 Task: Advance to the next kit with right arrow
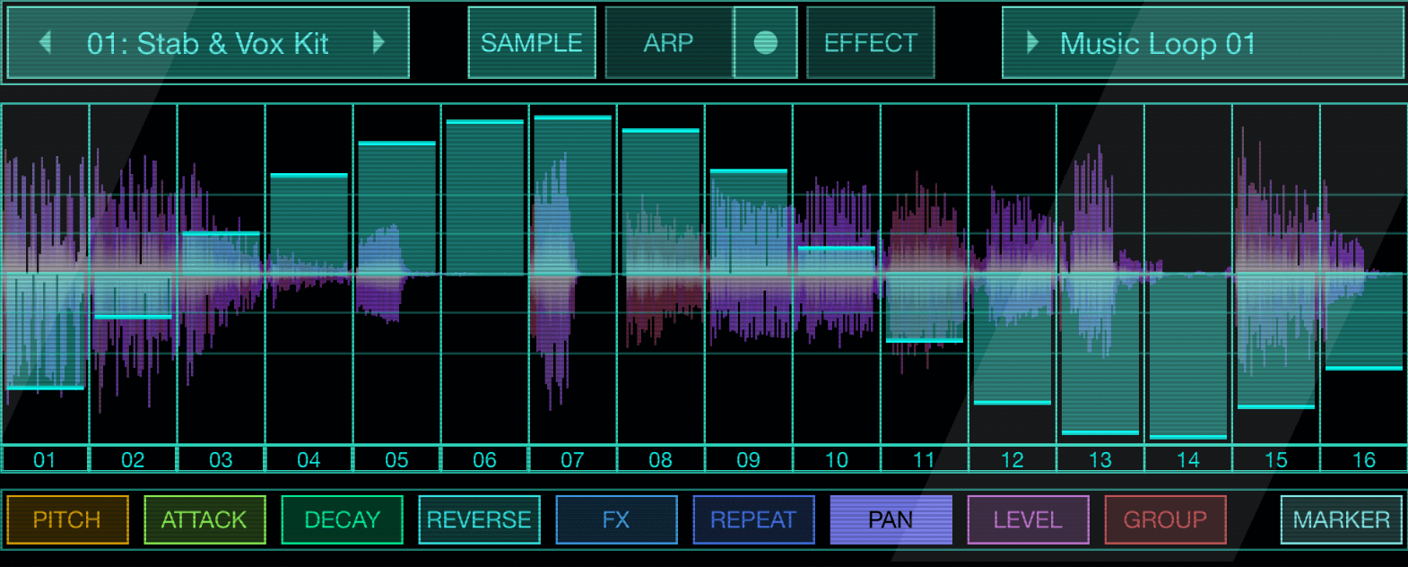pyautogui.click(x=378, y=42)
